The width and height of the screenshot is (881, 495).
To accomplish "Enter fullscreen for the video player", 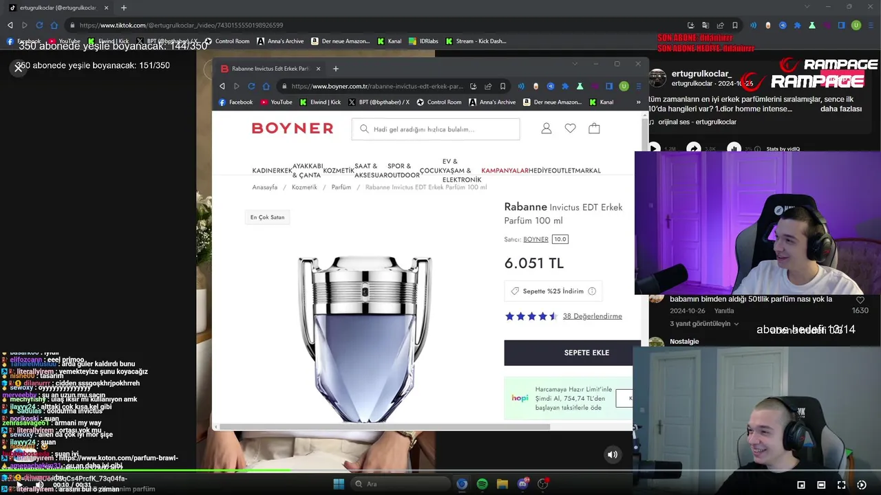I will tap(841, 485).
